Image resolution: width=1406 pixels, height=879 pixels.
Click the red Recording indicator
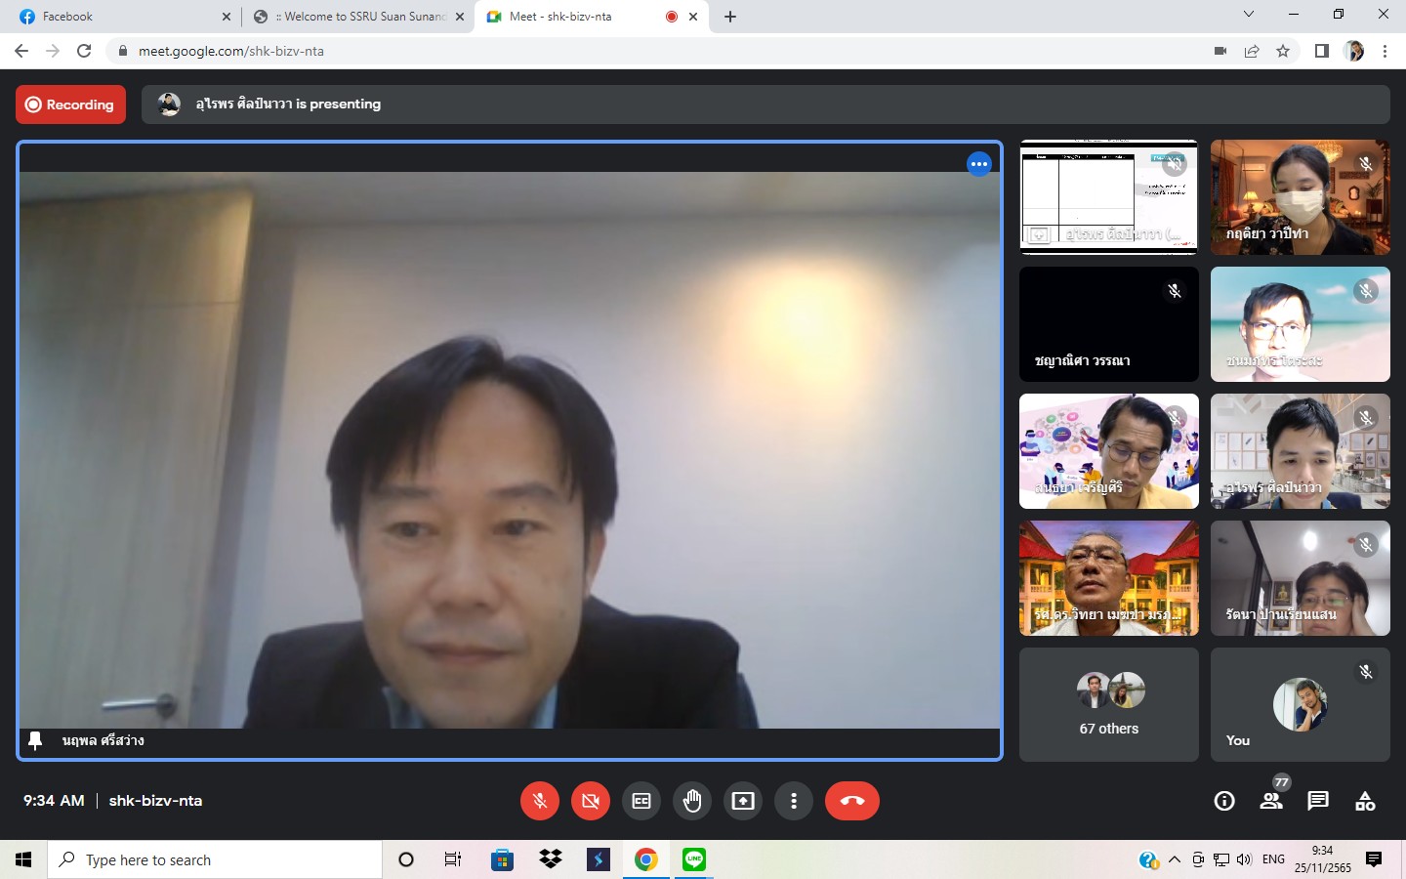point(70,105)
